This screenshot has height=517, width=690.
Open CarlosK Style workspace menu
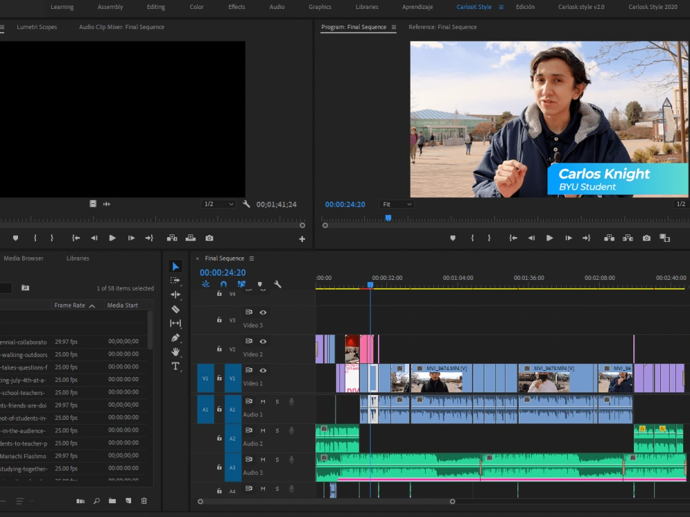(501, 7)
